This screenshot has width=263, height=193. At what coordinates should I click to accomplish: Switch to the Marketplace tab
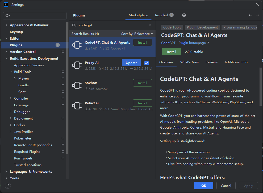point(138,15)
